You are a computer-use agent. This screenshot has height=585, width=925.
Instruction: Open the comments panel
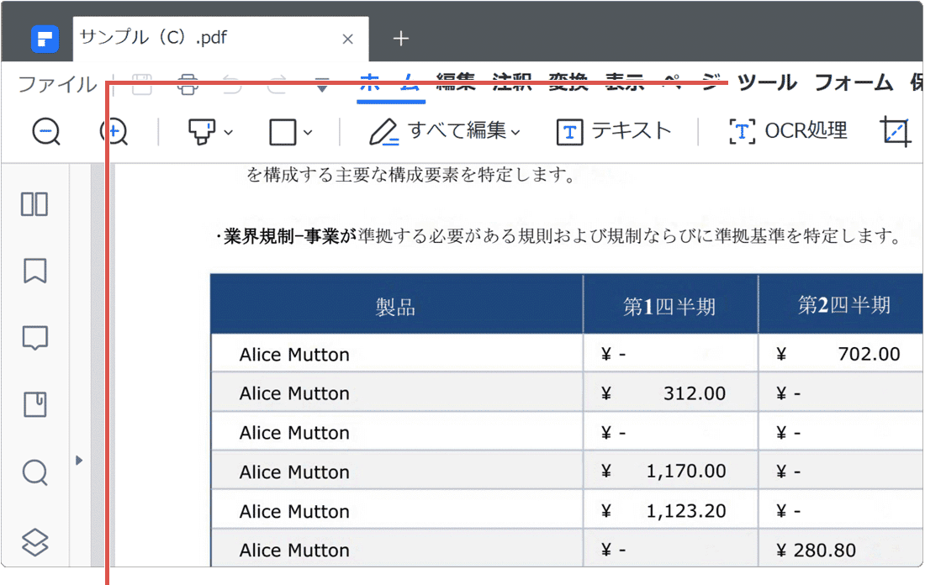click(34, 338)
